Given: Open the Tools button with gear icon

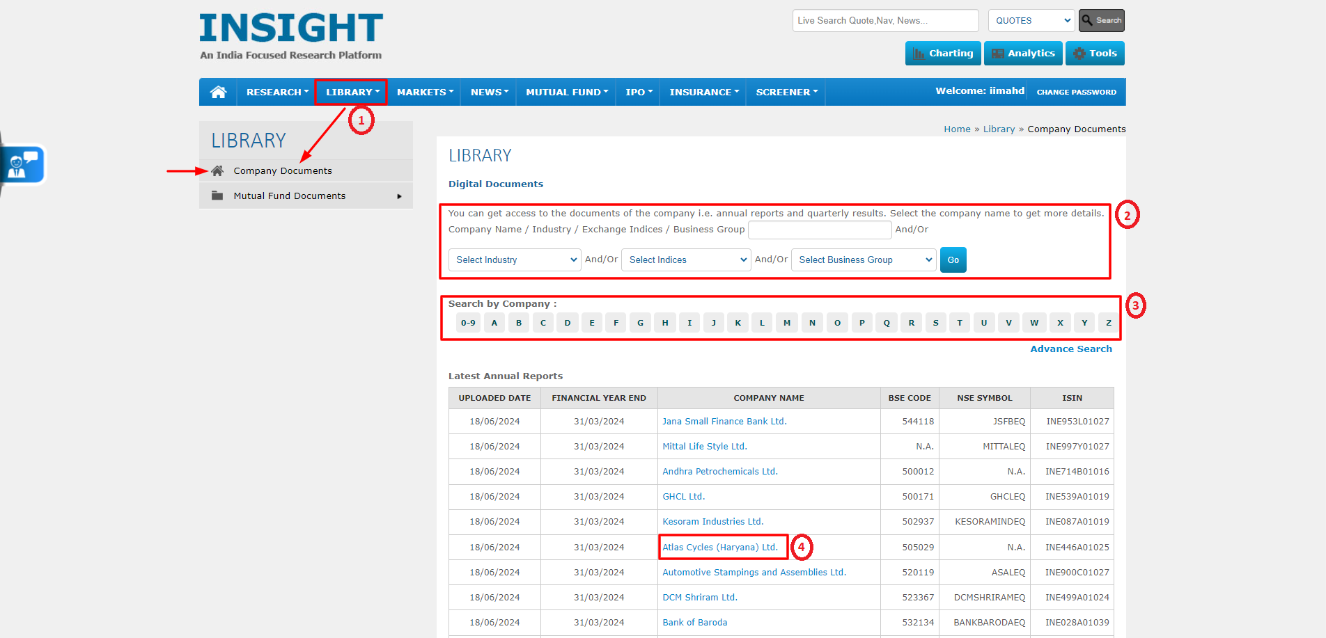Looking at the screenshot, I should 1095,54.
